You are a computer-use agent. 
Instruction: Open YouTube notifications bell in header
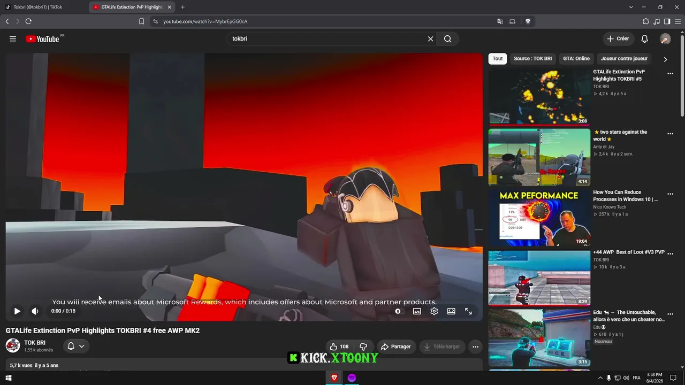[x=645, y=39]
